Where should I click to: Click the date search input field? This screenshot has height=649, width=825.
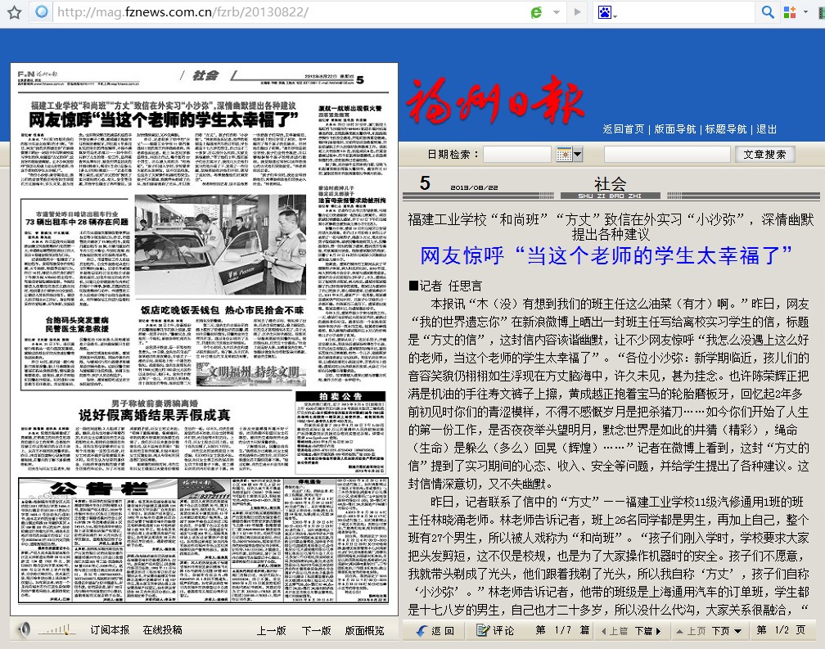[516, 154]
